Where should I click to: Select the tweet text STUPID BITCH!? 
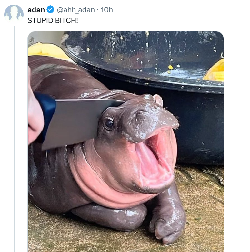[x=53, y=21]
